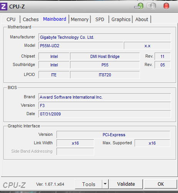Click the greyed maximize title bar button
The height and width of the screenshot is (193, 178).
151,6
